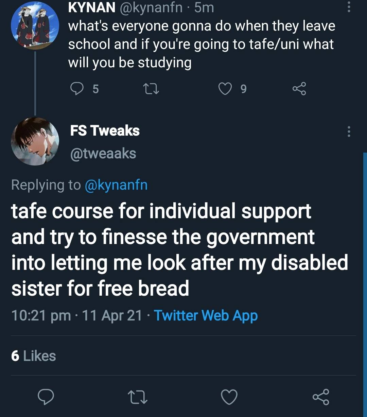Image resolution: width=367 pixels, height=417 pixels.
Task: Retweet KYNAN's original tweet
Action: [x=151, y=89]
